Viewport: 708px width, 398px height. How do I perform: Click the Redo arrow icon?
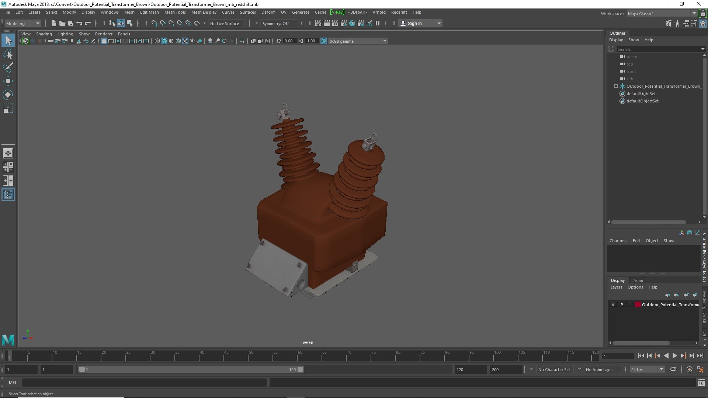(88, 23)
